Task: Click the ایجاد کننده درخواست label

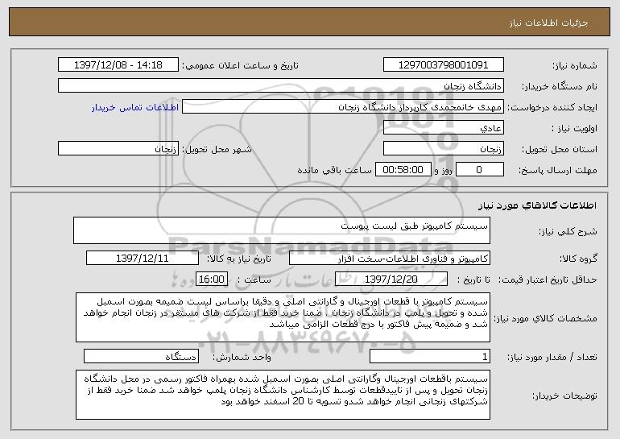Action: pos(552,107)
